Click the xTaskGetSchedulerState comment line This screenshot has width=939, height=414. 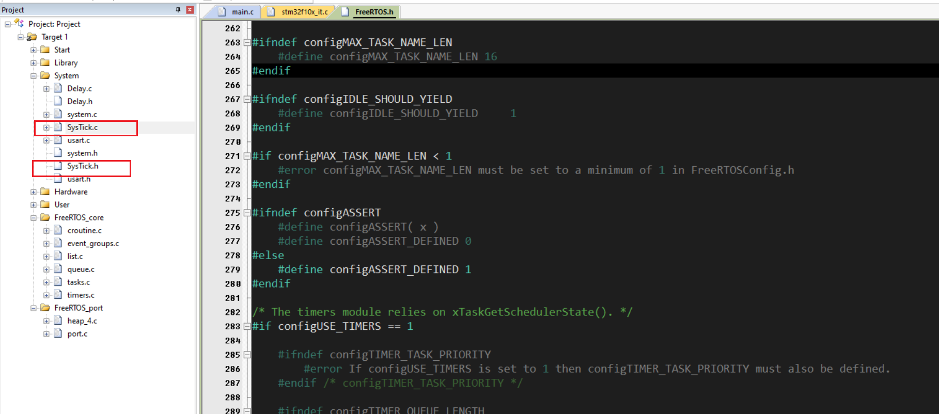442,312
